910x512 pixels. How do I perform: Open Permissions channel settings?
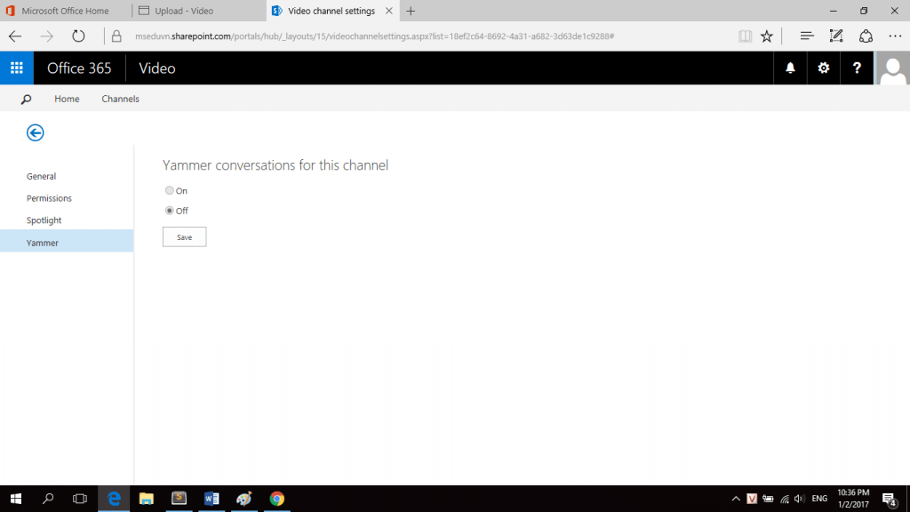[50, 198]
